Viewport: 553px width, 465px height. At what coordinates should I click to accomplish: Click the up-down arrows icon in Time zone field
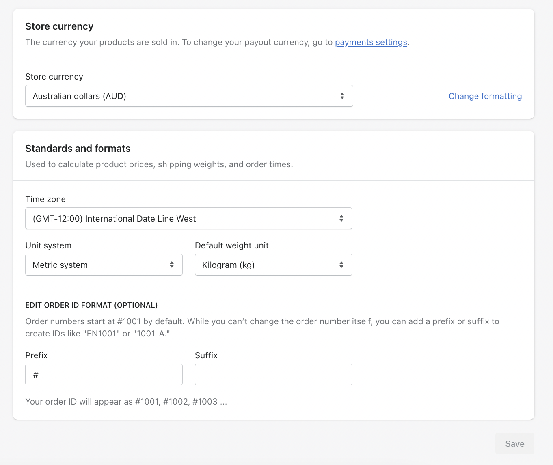click(341, 218)
